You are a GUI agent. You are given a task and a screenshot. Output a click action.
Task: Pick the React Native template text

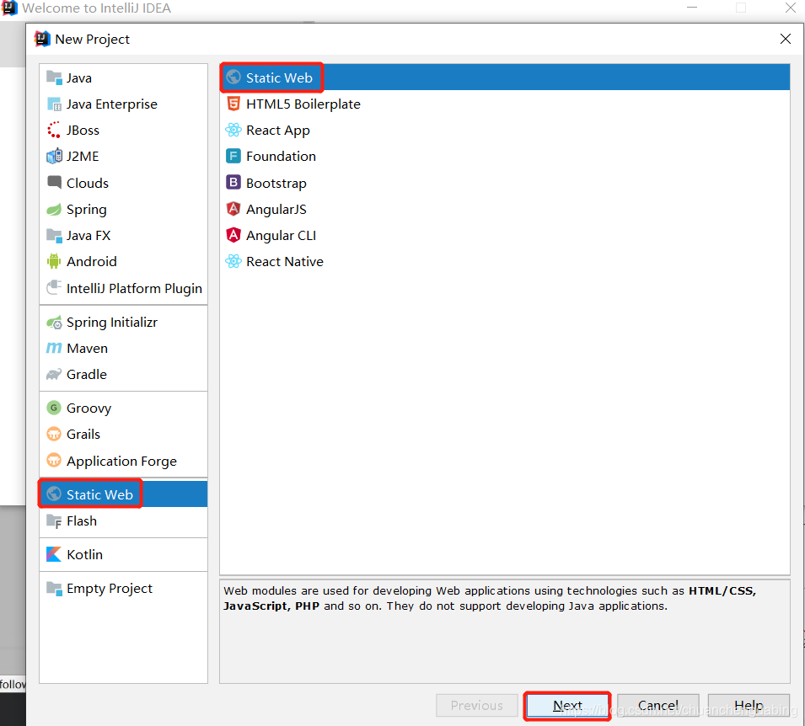pos(285,262)
